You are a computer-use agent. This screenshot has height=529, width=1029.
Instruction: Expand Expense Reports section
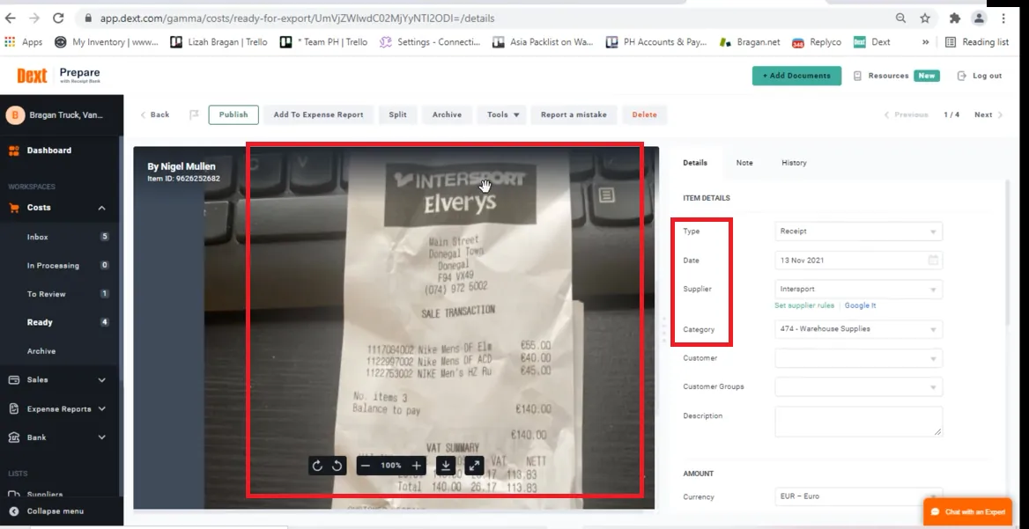pyautogui.click(x=101, y=409)
